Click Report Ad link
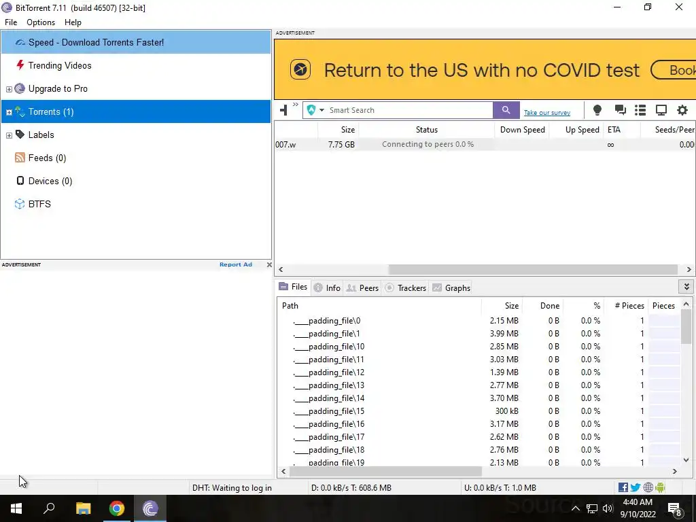The width and height of the screenshot is (696, 522). click(x=236, y=264)
